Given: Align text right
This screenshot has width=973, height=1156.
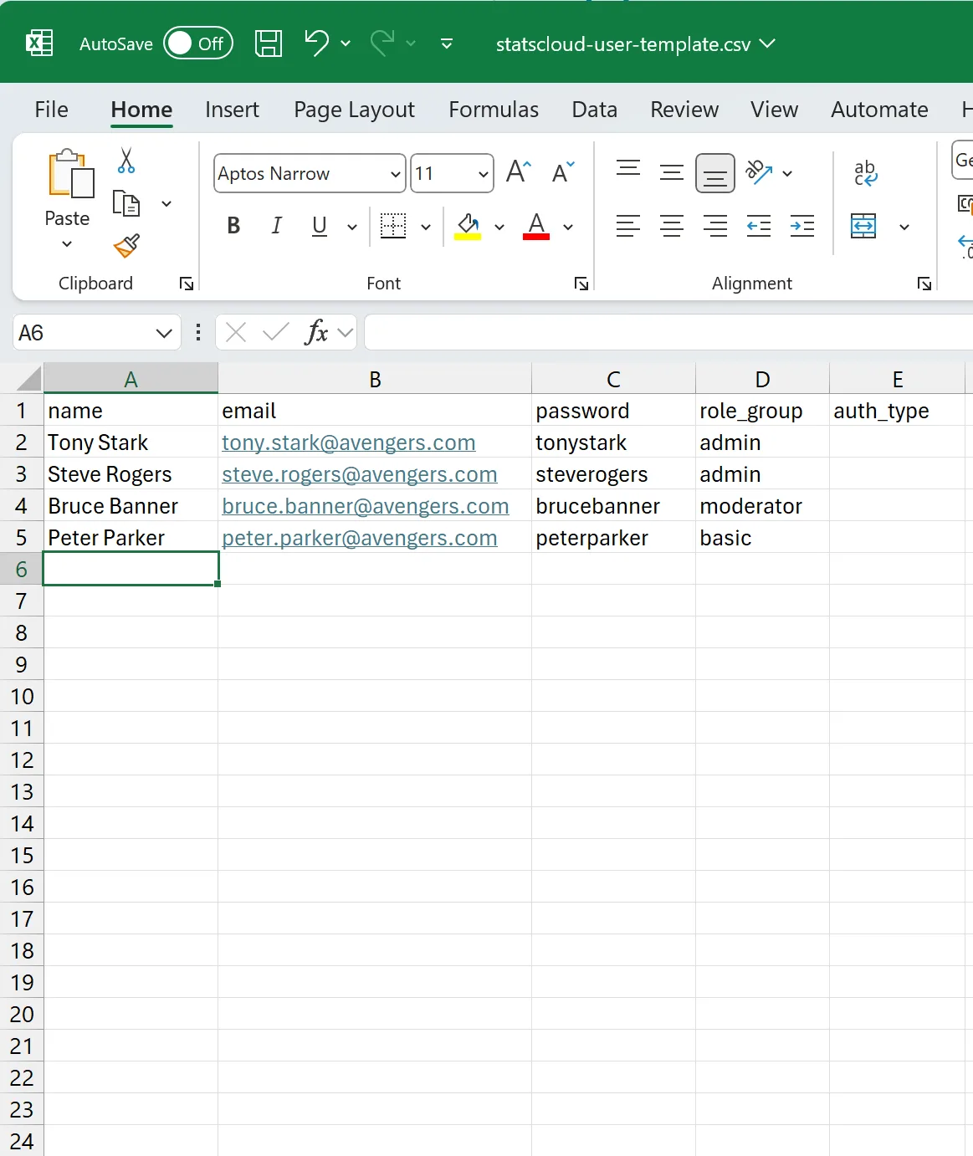Looking at the screenshot, I should pos(715,226).
